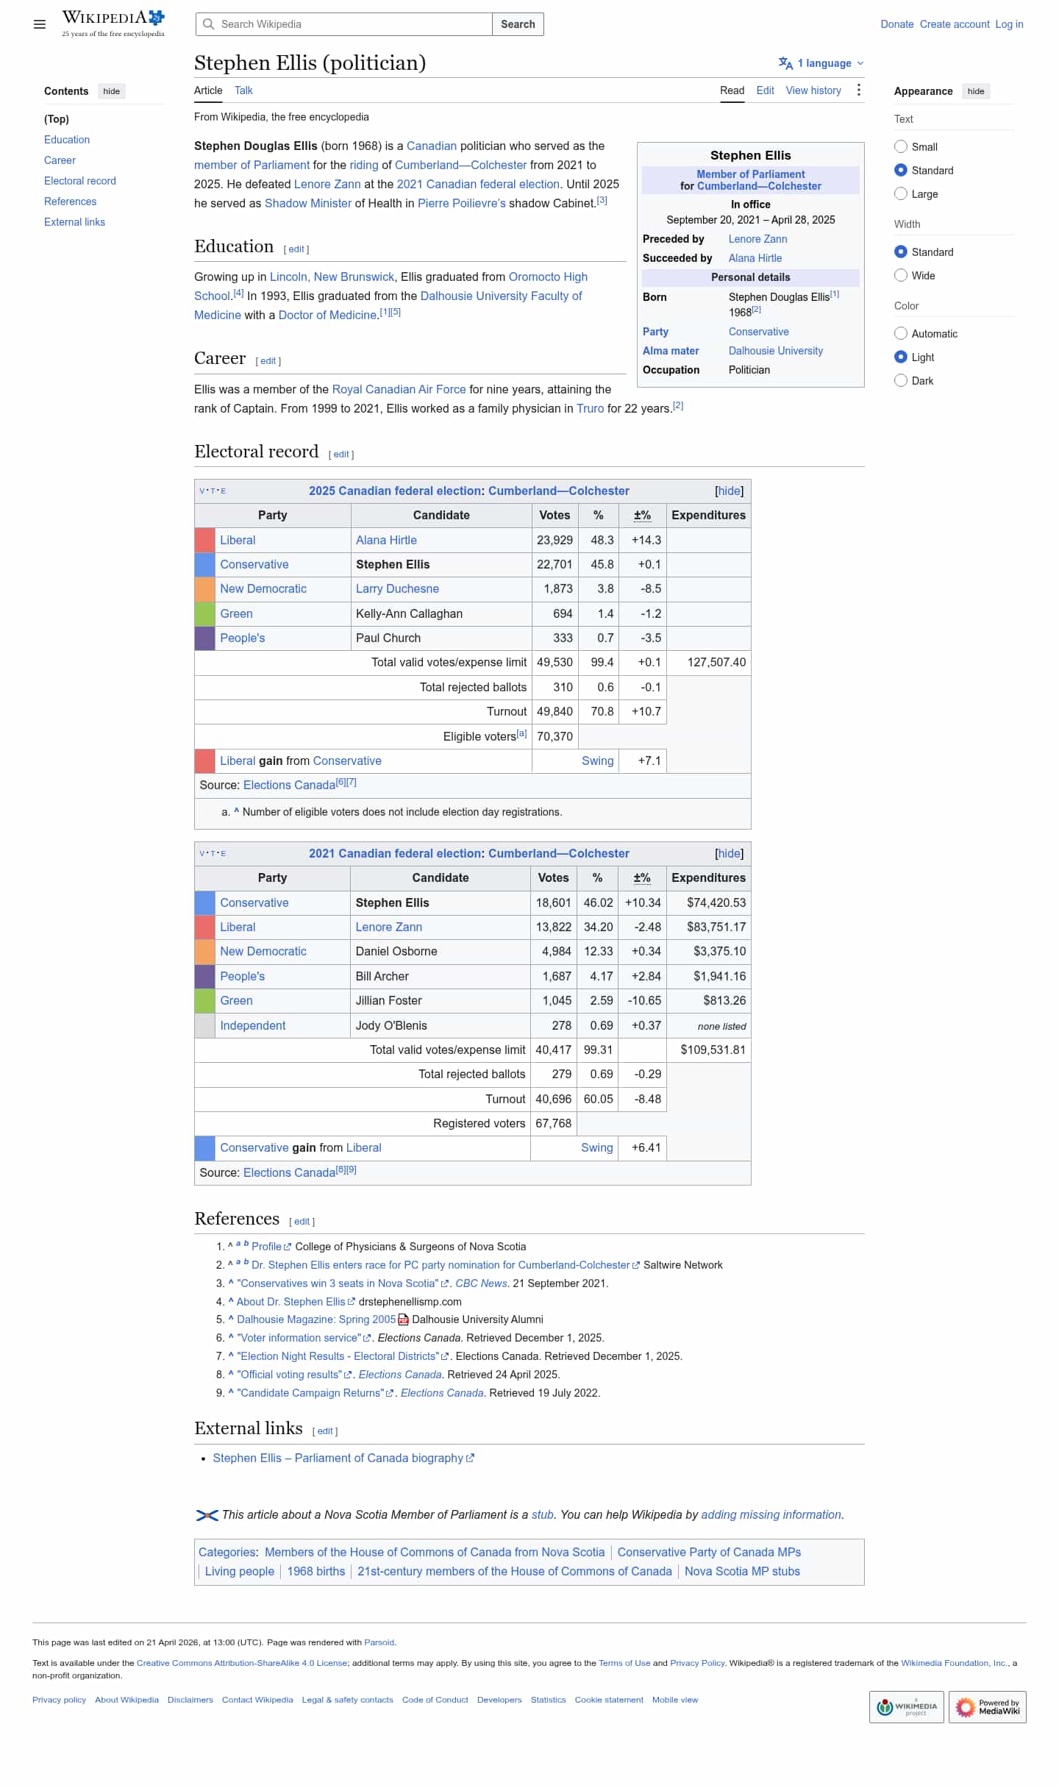Focus the Search Wikipedia input field
The image size is (1059, 1788).
click(344, 24)
